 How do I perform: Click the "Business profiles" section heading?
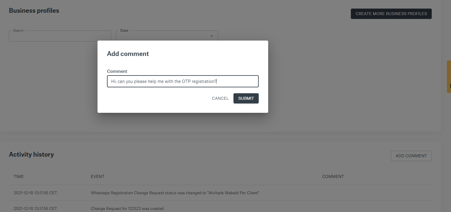point(34,11)
